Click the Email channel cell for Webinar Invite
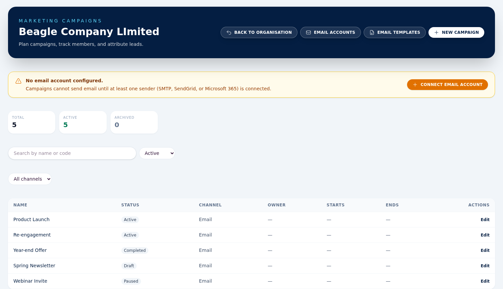Screen dimensions: 503x289 [205, 281]
